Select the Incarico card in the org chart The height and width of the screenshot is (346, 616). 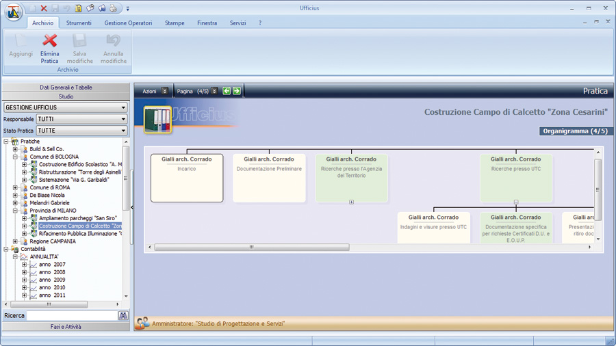187,178
